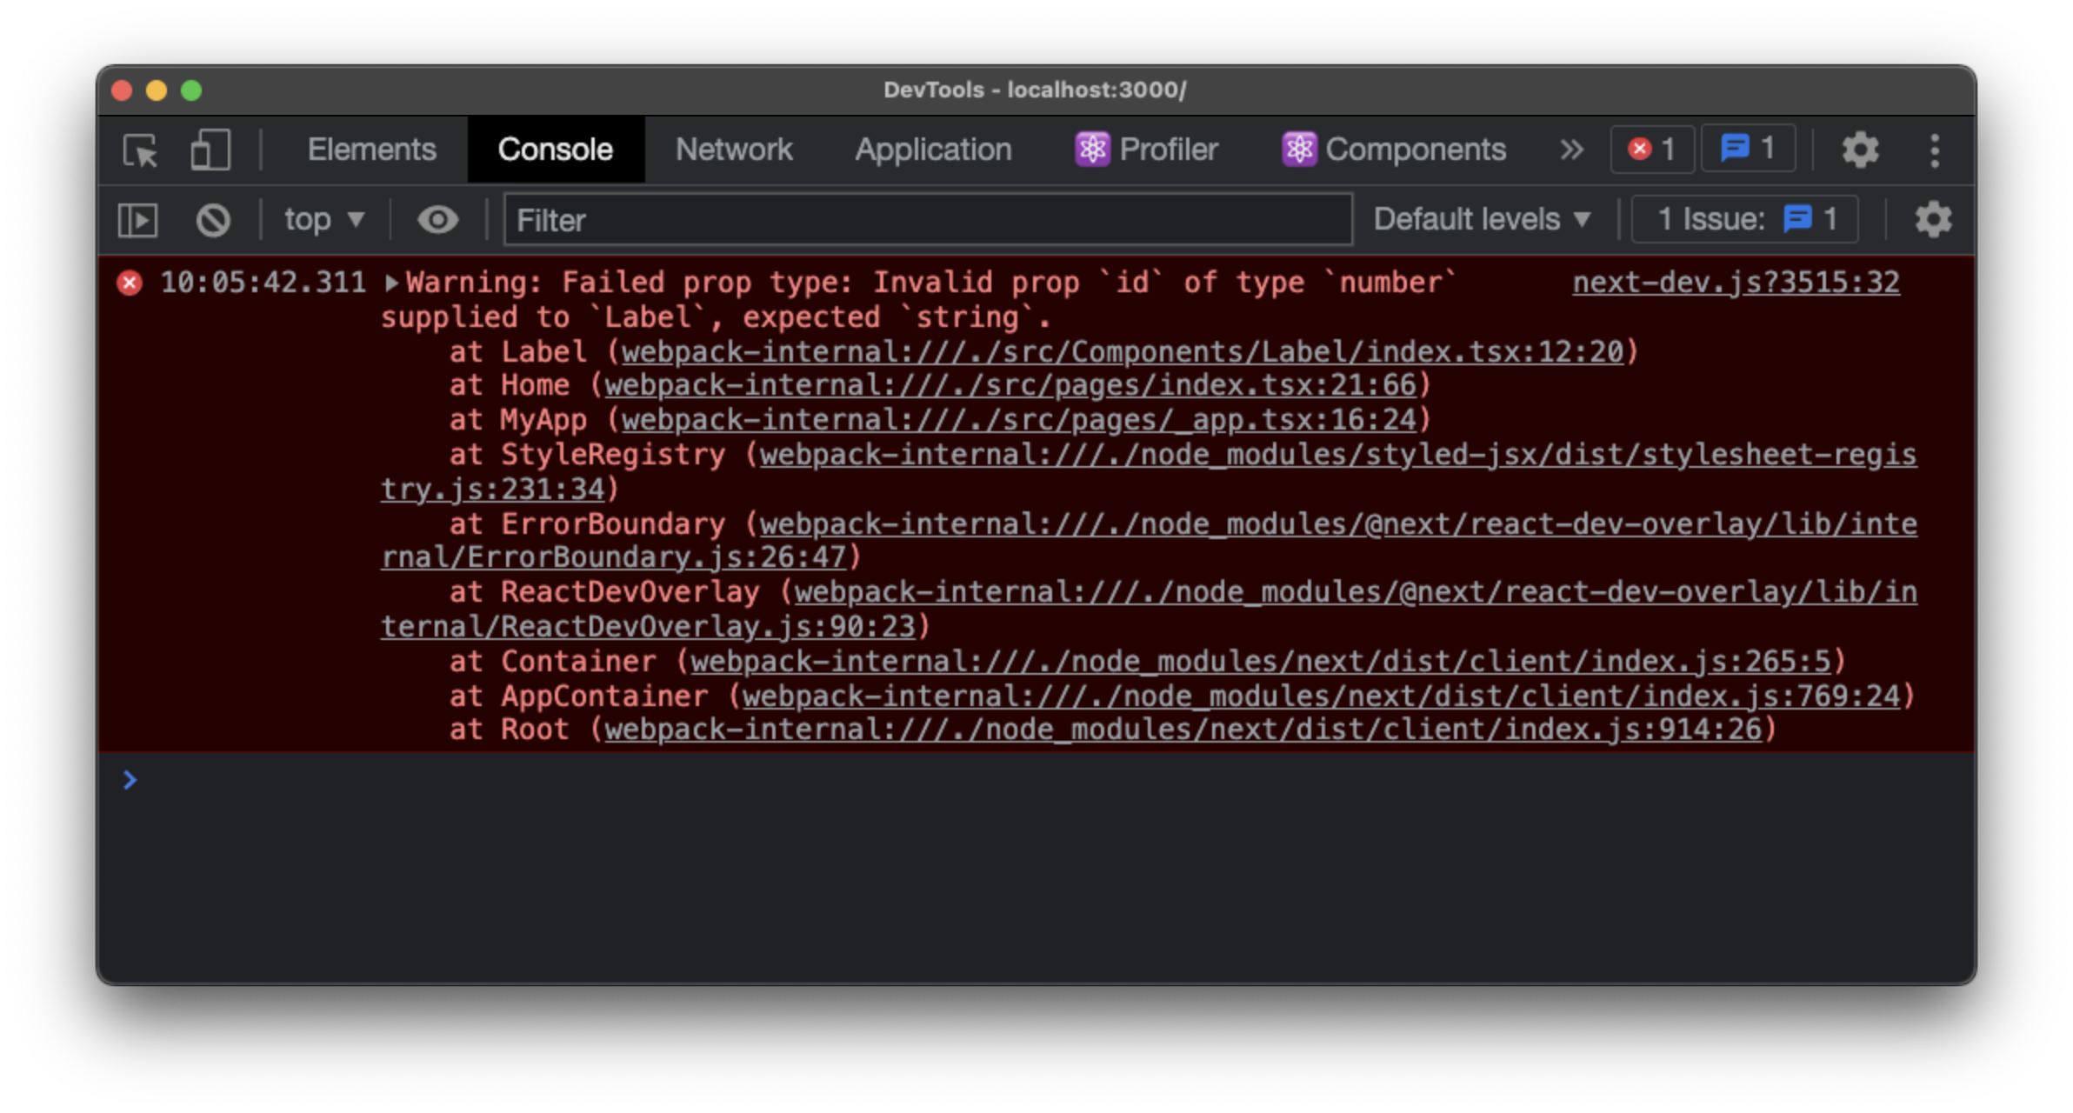Viewport: 2073px width, 1113px height.
Task: Switch to the Network tab
Action: (734, 150)
